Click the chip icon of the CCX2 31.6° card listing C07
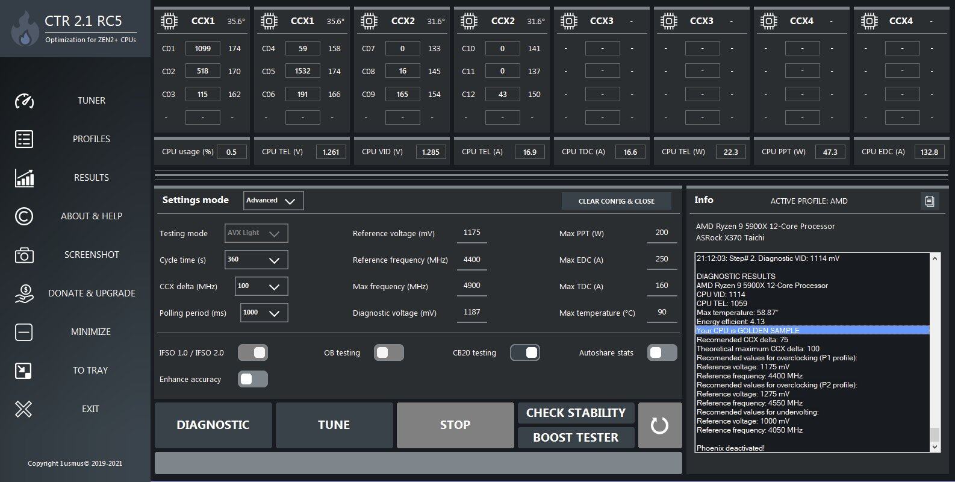This screenshot has width=955, height=482. click(369, 22)
